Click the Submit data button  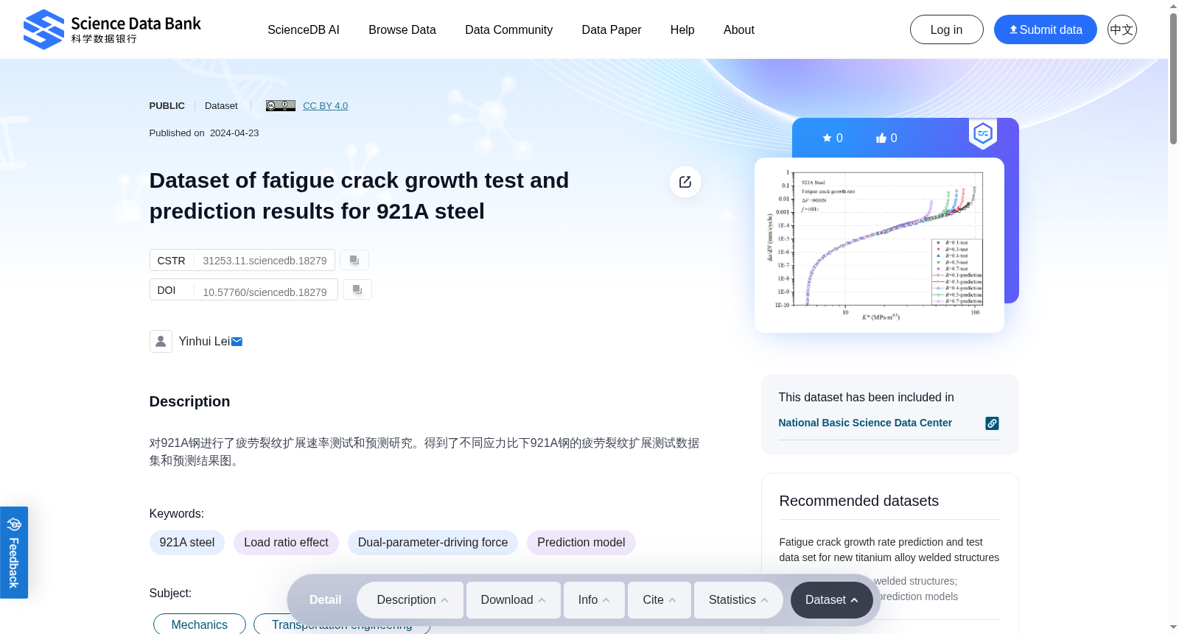(x=1046, y=29)
